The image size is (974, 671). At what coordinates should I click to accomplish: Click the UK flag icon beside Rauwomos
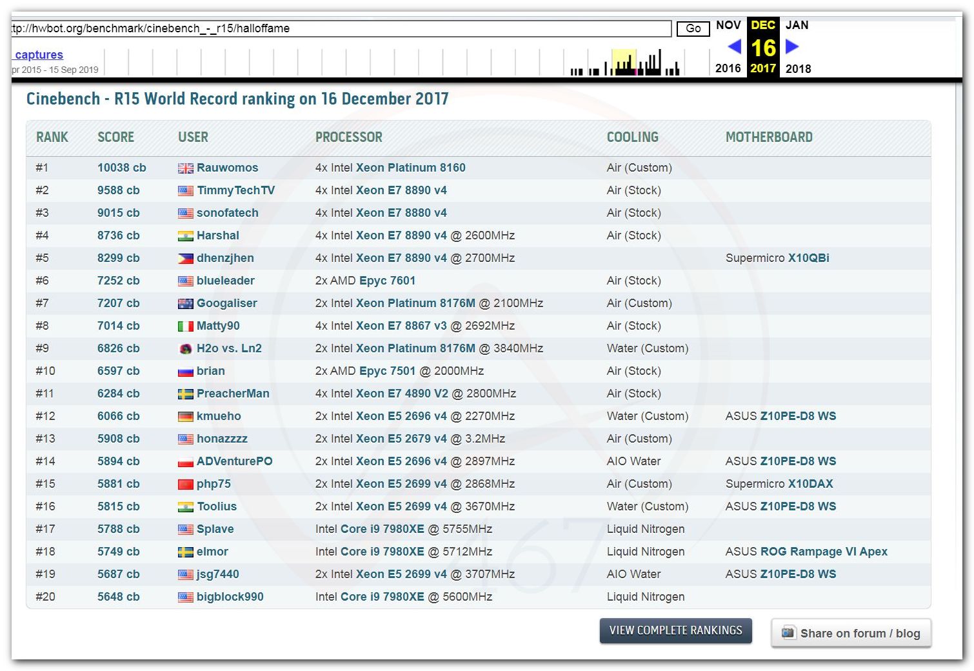[x=185, y=168]
